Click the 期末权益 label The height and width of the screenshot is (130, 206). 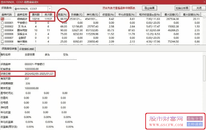pyautogui.click(x=5, y=88)
